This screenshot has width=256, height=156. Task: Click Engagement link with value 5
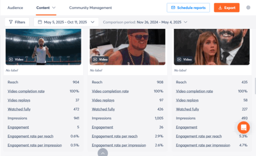pyautogui.click(x=18, y=127)
